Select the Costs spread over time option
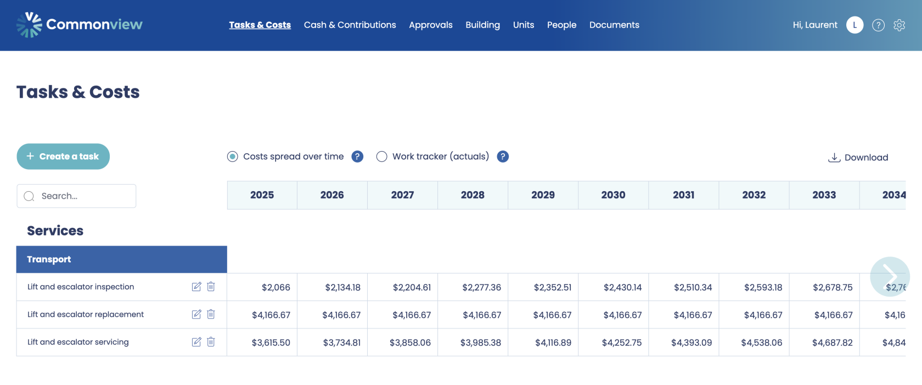The image size is (922, 385). click(233, 157)
